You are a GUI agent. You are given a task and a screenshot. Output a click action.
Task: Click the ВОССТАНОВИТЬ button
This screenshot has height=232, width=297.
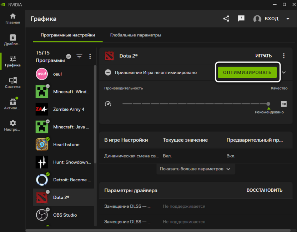coord(265,190)
